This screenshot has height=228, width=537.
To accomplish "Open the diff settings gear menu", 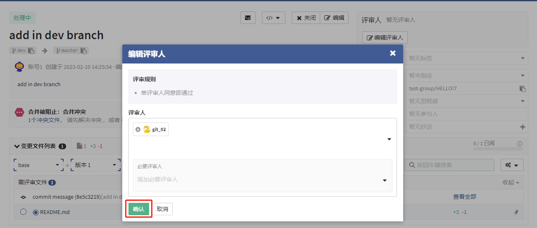I will (x=512, y=165).
